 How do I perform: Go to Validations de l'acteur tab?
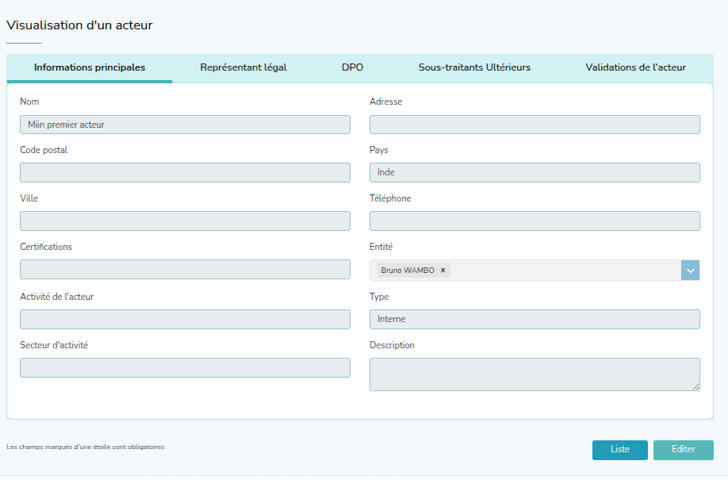point(635,67)
